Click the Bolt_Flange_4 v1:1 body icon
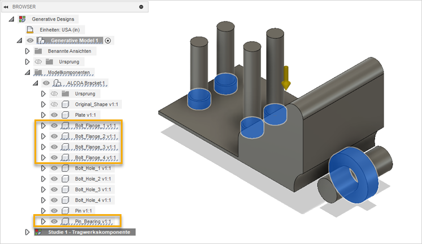The width and height of the screenshot is (422, 244). 65,158
